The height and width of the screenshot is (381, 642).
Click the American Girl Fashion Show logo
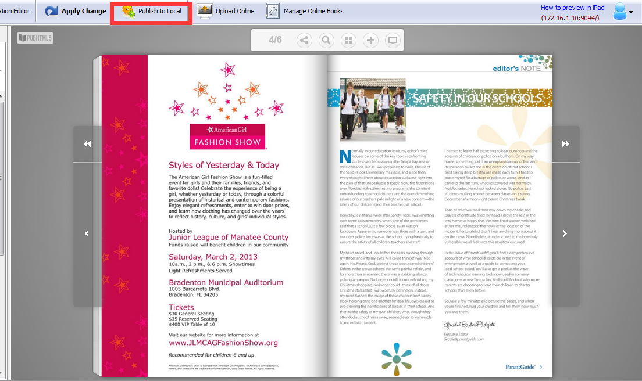click(227, 136)
